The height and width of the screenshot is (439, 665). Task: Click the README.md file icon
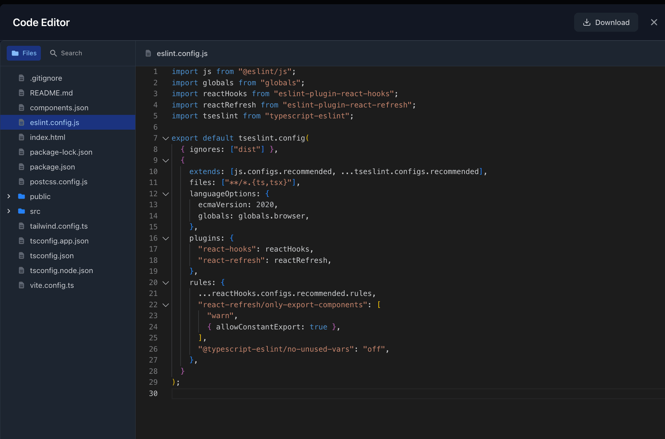[x=21, y=93]
